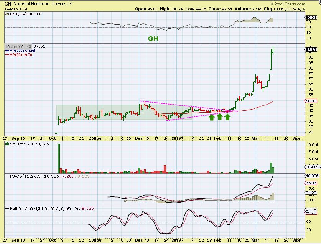The width and height of the screenshot is (321, 244).
Task: Click the Volume 2.1M header value
Action: pyautogui.click(x=248, y=9)
